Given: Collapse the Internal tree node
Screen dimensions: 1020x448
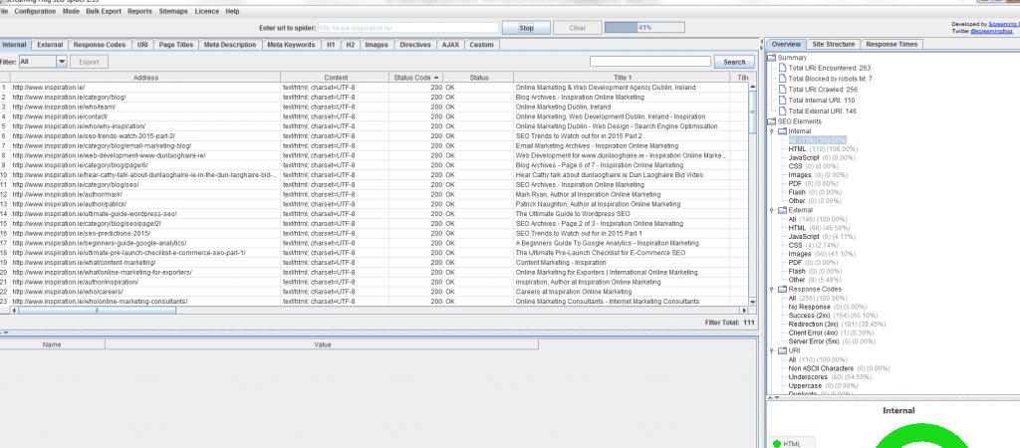Looking at the screenshot, I should pyautogui.click(x=772, y=131).
